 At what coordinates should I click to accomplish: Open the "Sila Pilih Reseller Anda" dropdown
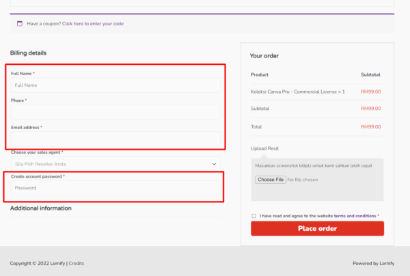(109, 164)
